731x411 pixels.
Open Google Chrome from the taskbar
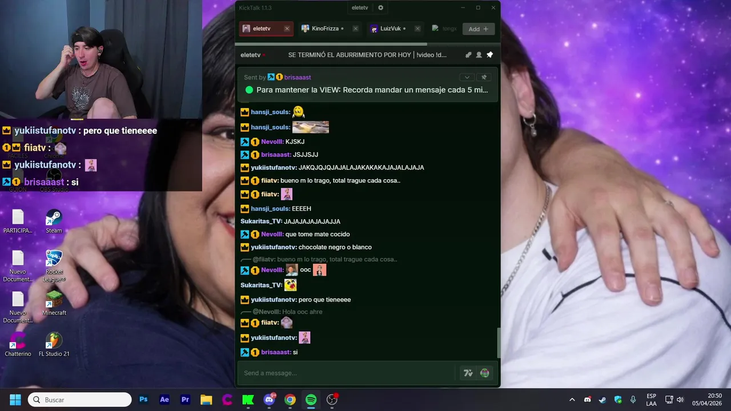[x=290, y=400]
